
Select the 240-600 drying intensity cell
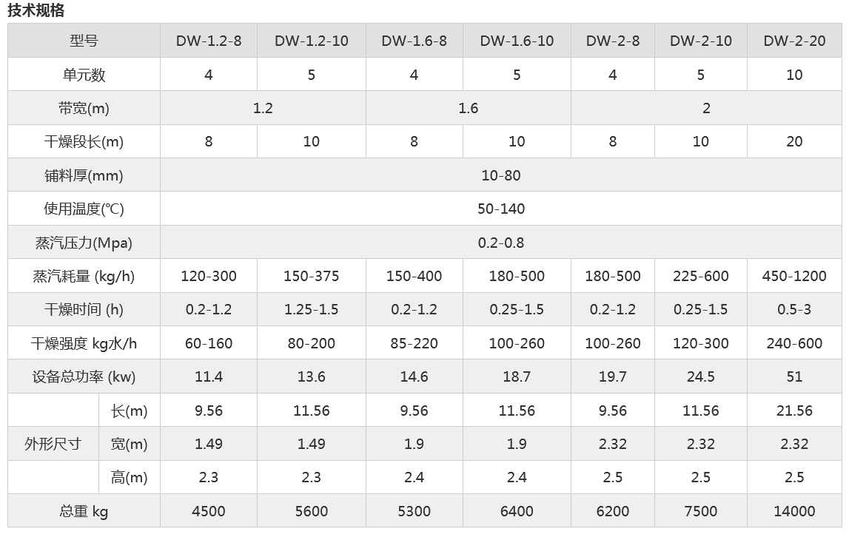tap(794, 343)
